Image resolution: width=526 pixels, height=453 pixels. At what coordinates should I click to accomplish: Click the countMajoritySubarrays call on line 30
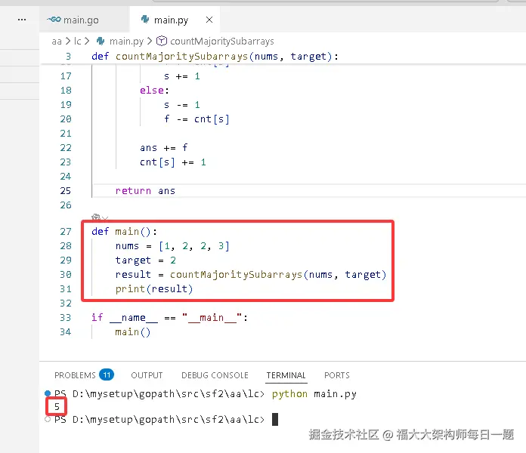pyautogui.click(x=278, y=275)
